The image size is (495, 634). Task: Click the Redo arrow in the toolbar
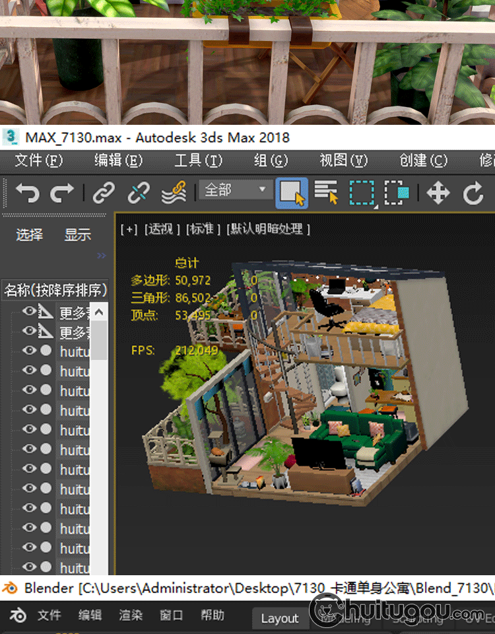pyautogui.click(x=62, y=193)
